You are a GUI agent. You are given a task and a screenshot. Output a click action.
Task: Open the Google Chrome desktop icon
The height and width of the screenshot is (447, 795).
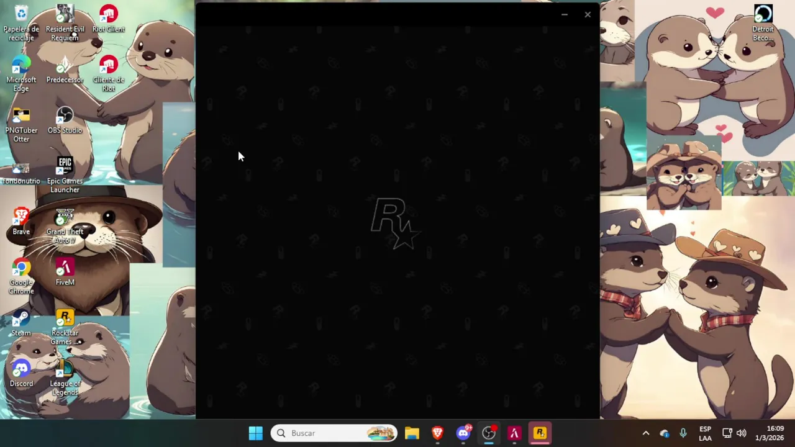point(21,277)
